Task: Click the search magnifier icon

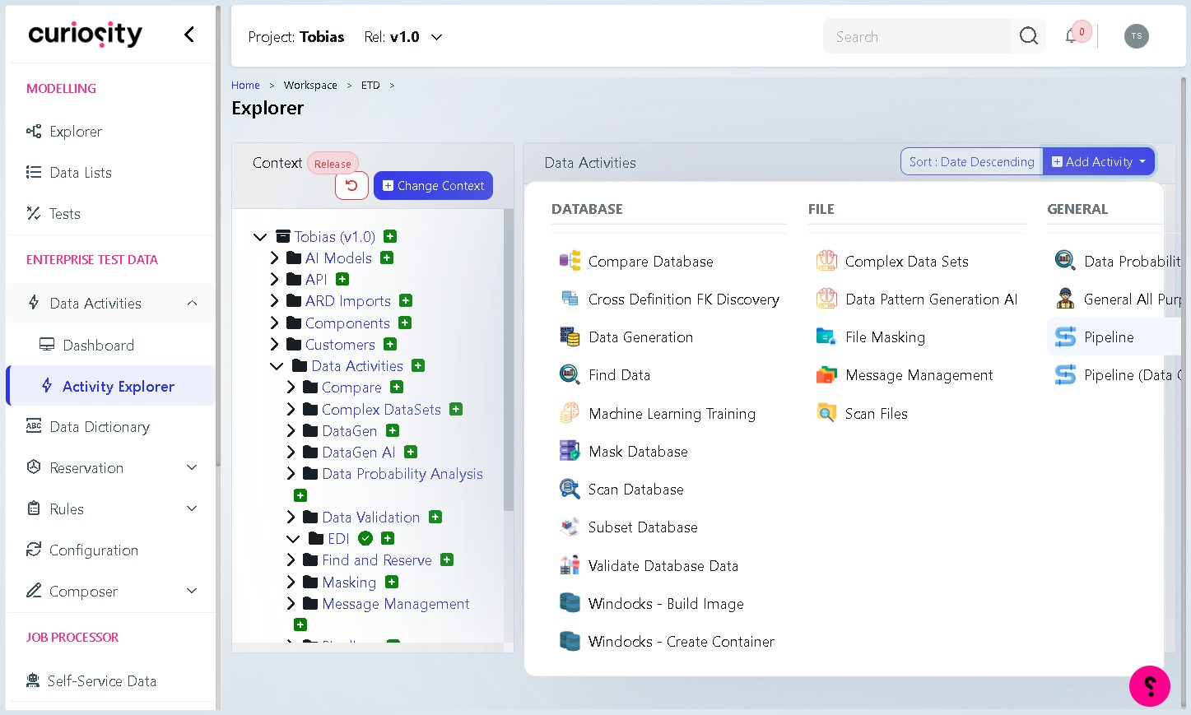Action: tap(1029, 36)
